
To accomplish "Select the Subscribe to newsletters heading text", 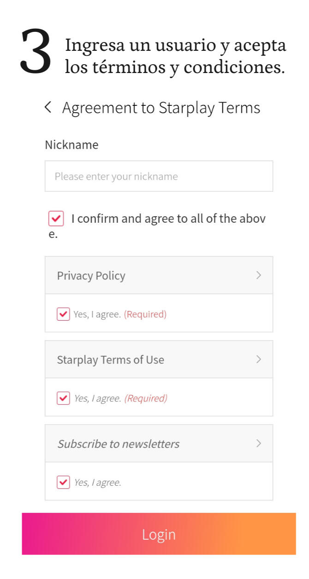I will pos(118,444).
